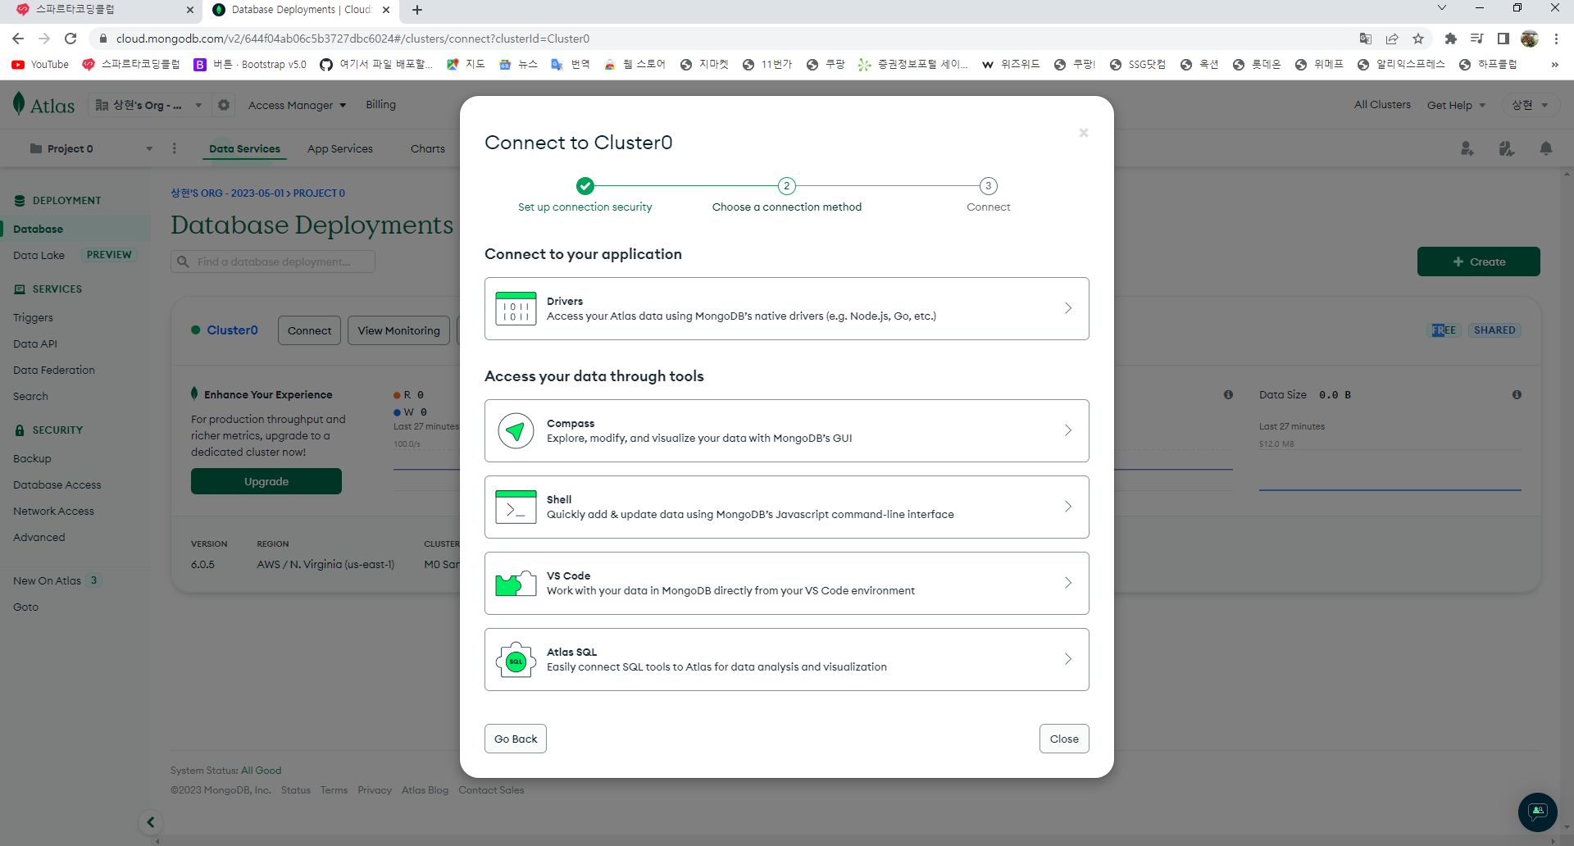This screenshot has height=846, width=1574.
Task: Click the Close button in the dialog
Action: [x=1064, y=739]
